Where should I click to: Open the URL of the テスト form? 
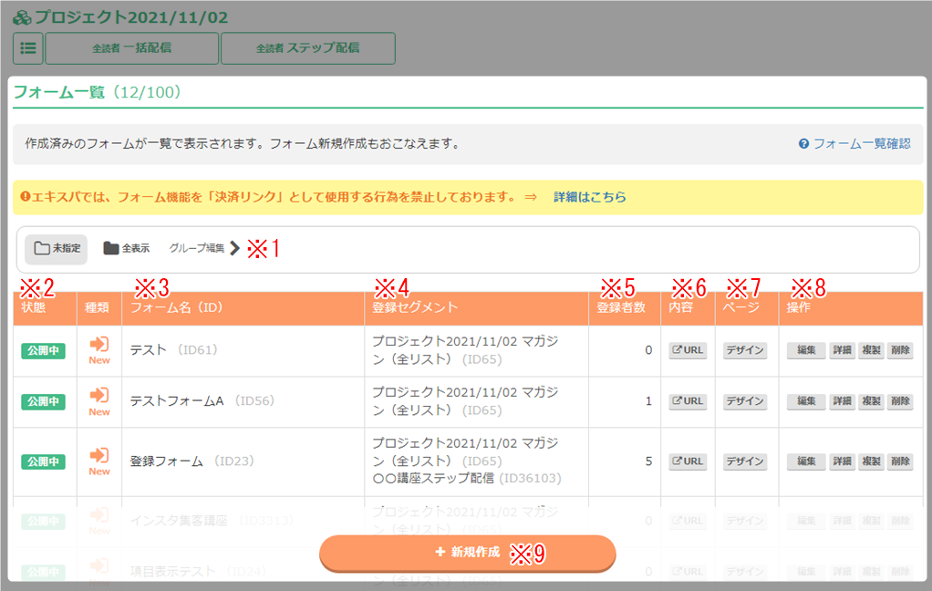point(688,350)
